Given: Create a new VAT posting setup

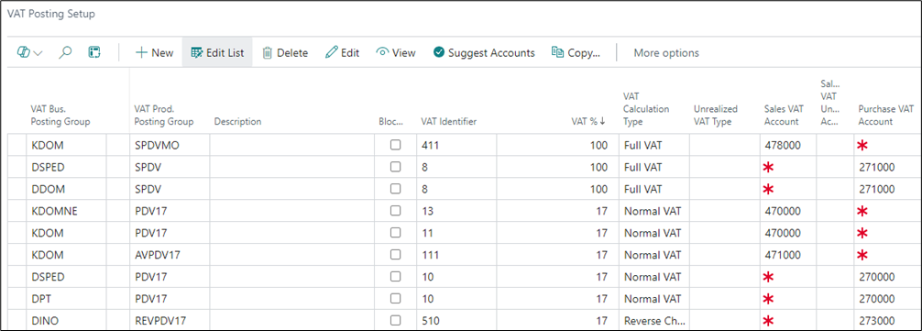Looking at the screenshot, I should [154, 53].
